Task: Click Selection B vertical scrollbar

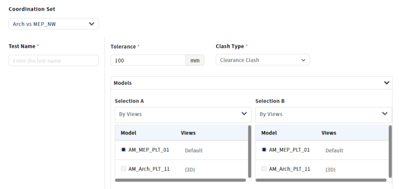Action: [x=390, y=151]
